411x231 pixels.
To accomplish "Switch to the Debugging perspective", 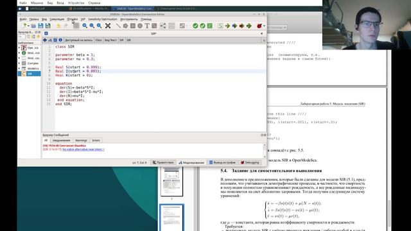I will tap(250, 162).
